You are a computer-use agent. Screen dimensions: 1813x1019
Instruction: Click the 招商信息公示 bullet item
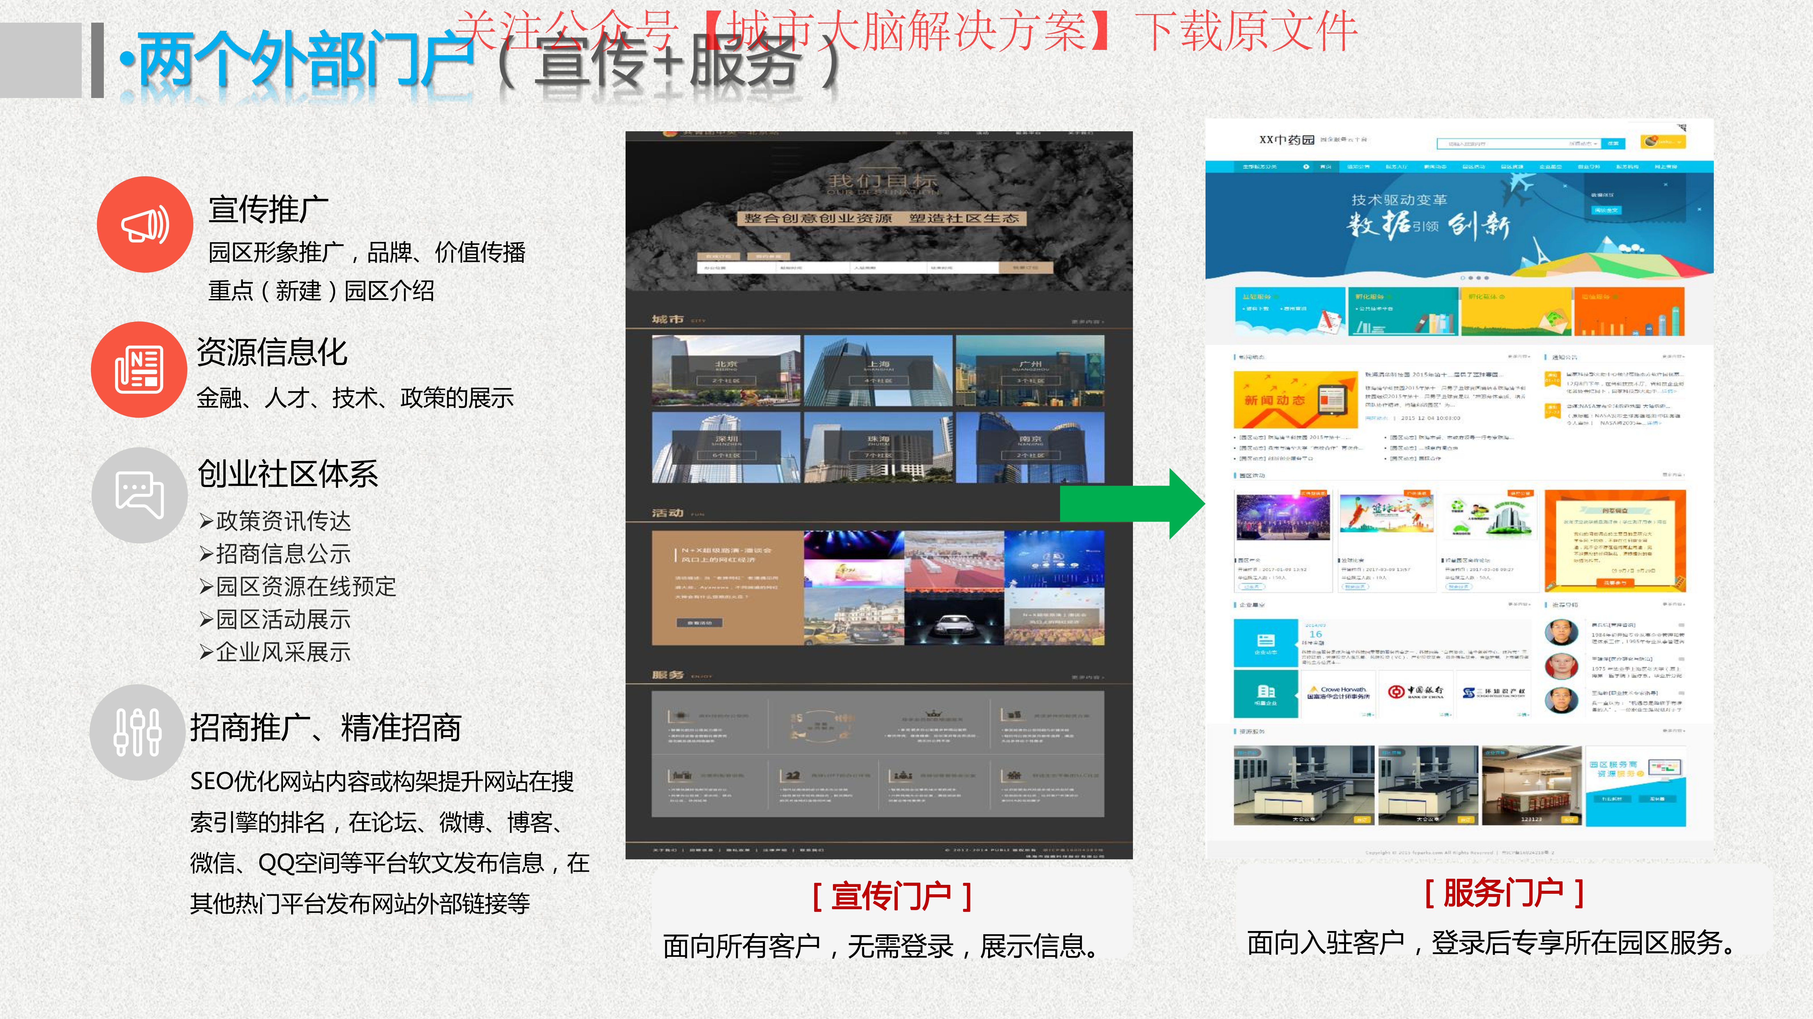(275, 554)
